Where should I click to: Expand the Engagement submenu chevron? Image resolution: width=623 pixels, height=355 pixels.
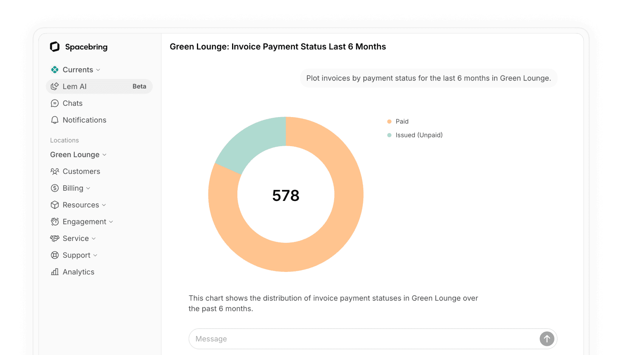coord(111,222)
